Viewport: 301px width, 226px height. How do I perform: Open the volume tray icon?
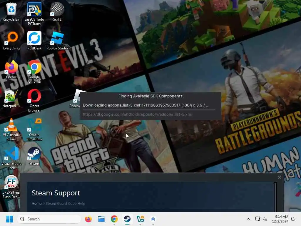(x=265, y=219)
